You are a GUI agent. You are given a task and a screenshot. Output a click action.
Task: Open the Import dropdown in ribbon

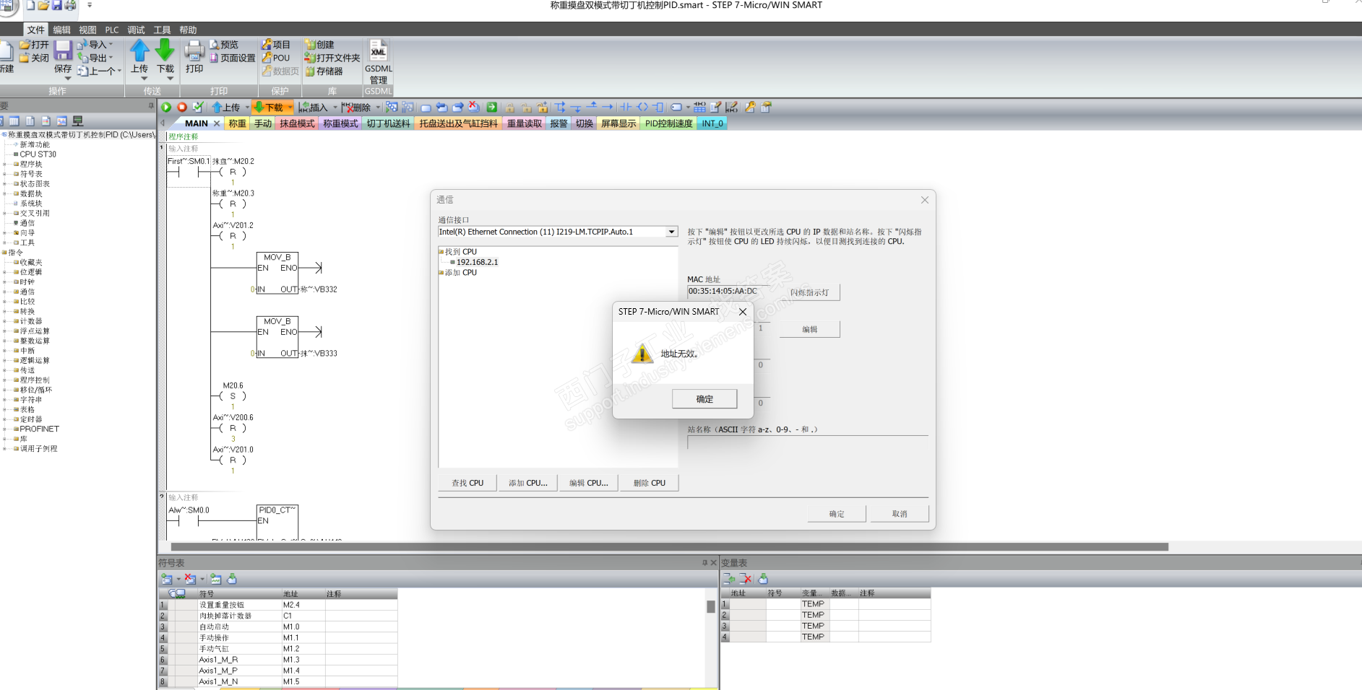pyautogui.click(x=111, y=45)
